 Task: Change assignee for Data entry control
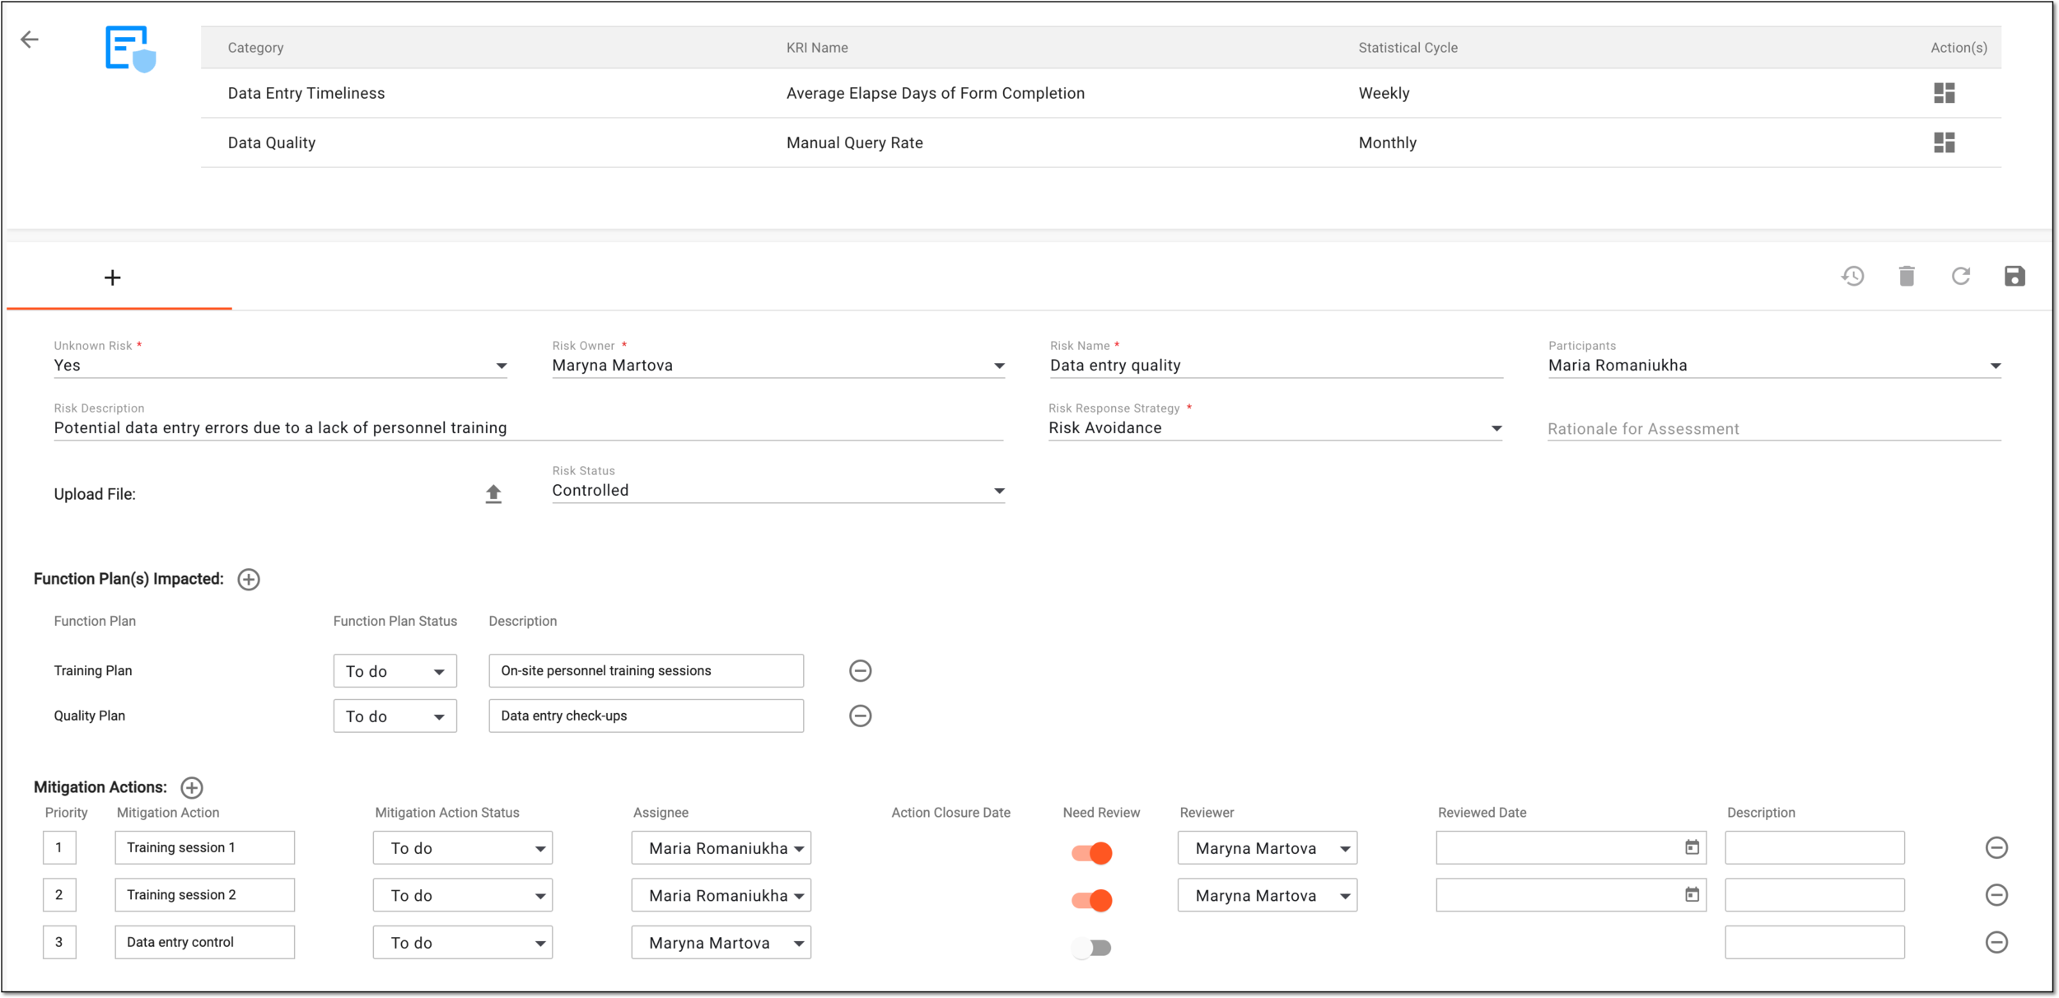(721, 943)
